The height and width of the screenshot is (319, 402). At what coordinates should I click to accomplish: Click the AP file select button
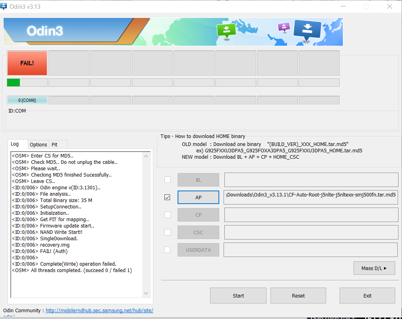[x=199, y=197]
